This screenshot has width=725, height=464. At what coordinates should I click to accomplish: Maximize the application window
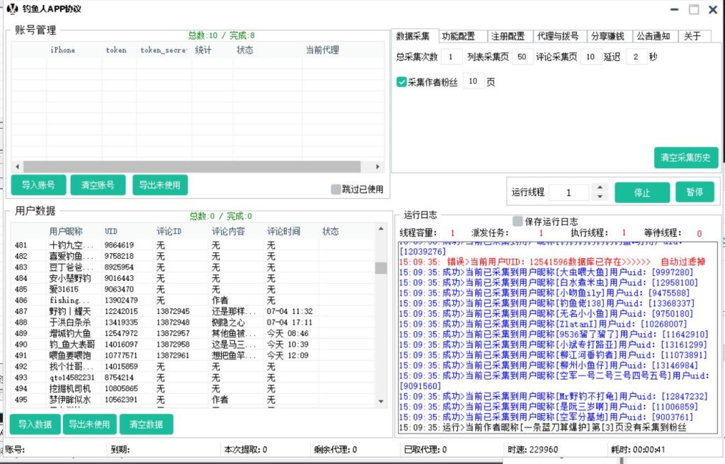(694, 9)
